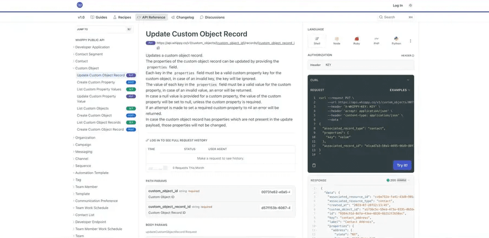Click the Log In link
This screenshot has height=238, width=489.
coord(397,5)
